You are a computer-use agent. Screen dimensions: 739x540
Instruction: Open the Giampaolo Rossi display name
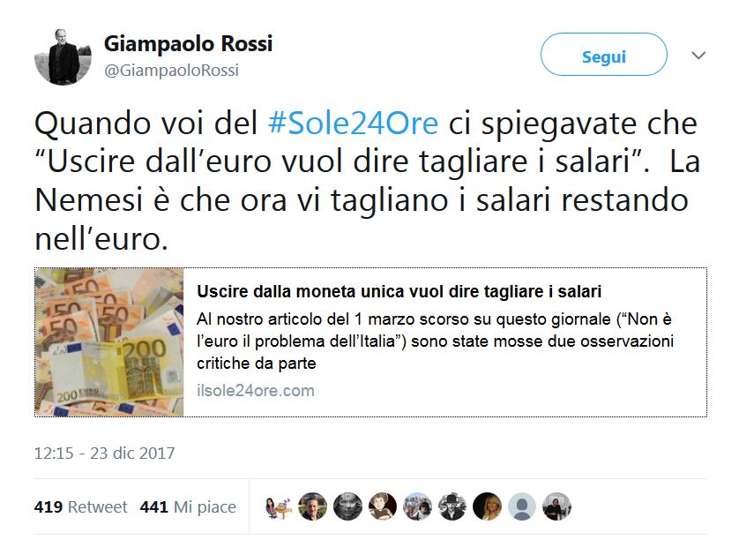[188, 44]
